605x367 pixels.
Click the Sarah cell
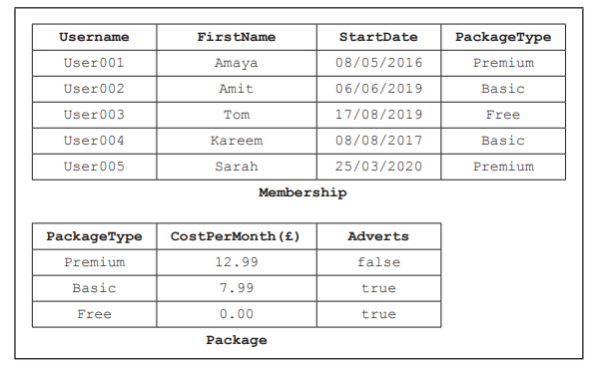pyautogui.click(x=237, y=167)
